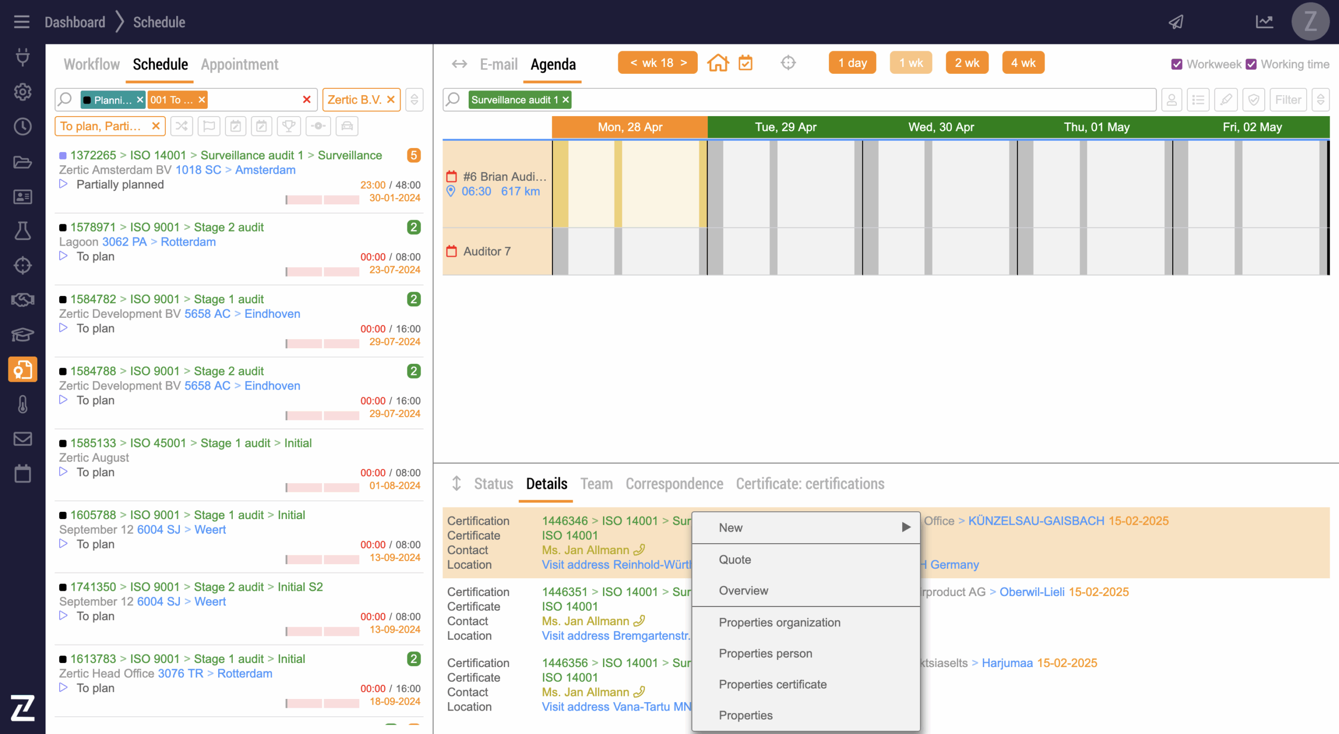Open the graduation cap icon in the left sidebar

click(22, 335)
